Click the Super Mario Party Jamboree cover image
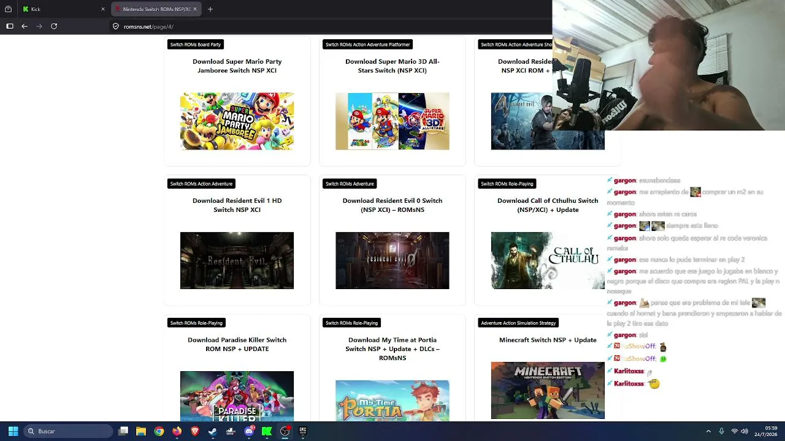 (237, 121)
